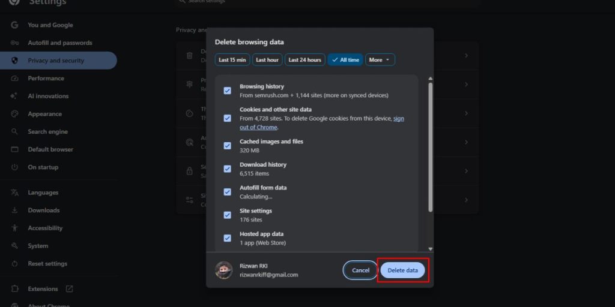Viewport: 615px width, 307px height.
Task: Click the Accessibility person icon
Action: pos(14,228)
